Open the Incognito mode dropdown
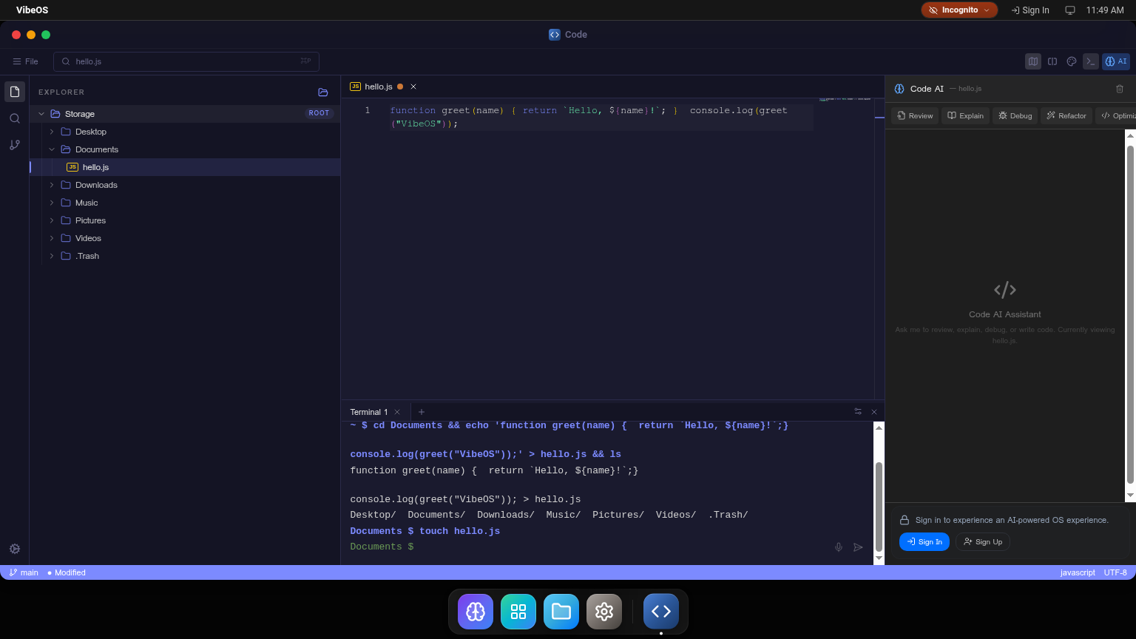The image size is (1136, 639). 959,10
